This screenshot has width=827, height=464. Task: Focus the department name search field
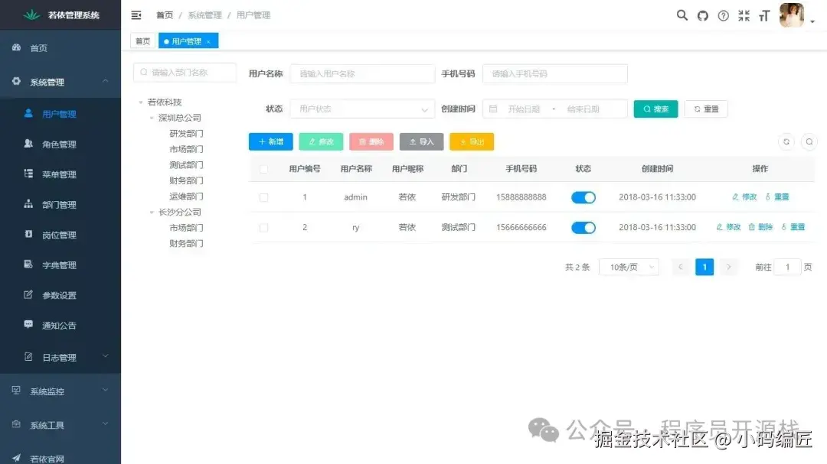pyautogui.click(x=185, y=73)
